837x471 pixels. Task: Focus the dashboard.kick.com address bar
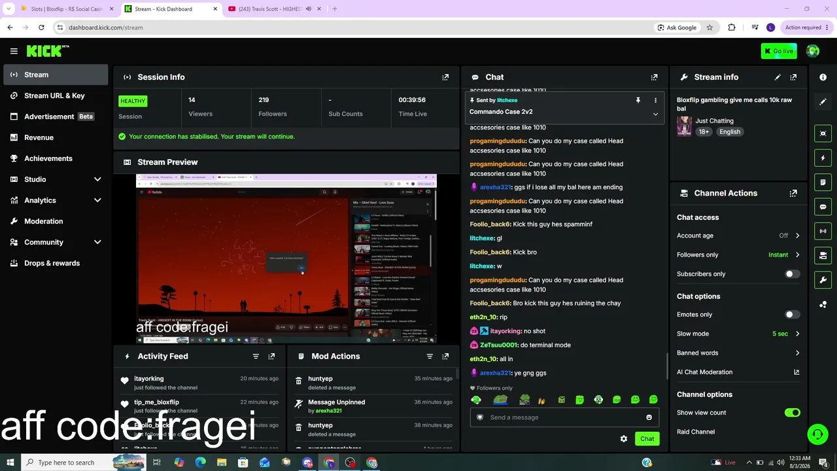pyautogui.click(x=353, y=27)
